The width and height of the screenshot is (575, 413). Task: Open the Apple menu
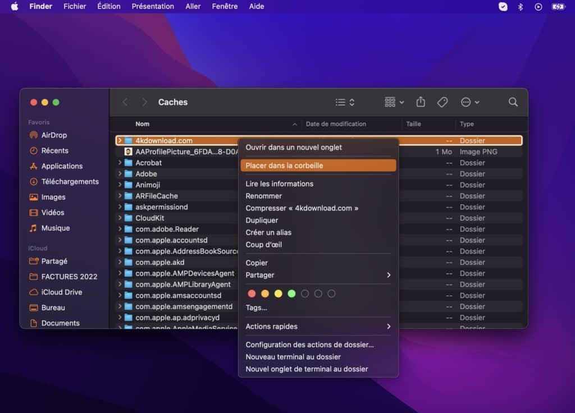(x=14, y=6)
